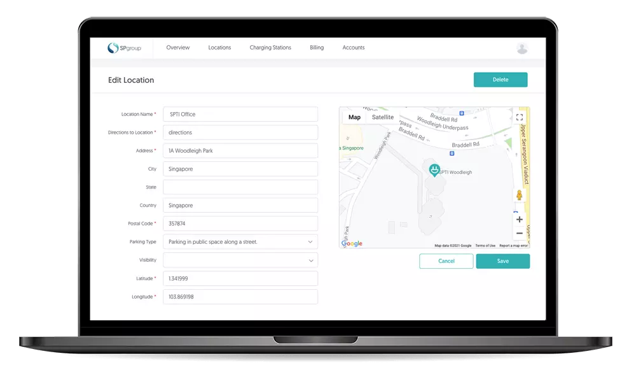Click the Edit Location heading

[x=131, y=80]
